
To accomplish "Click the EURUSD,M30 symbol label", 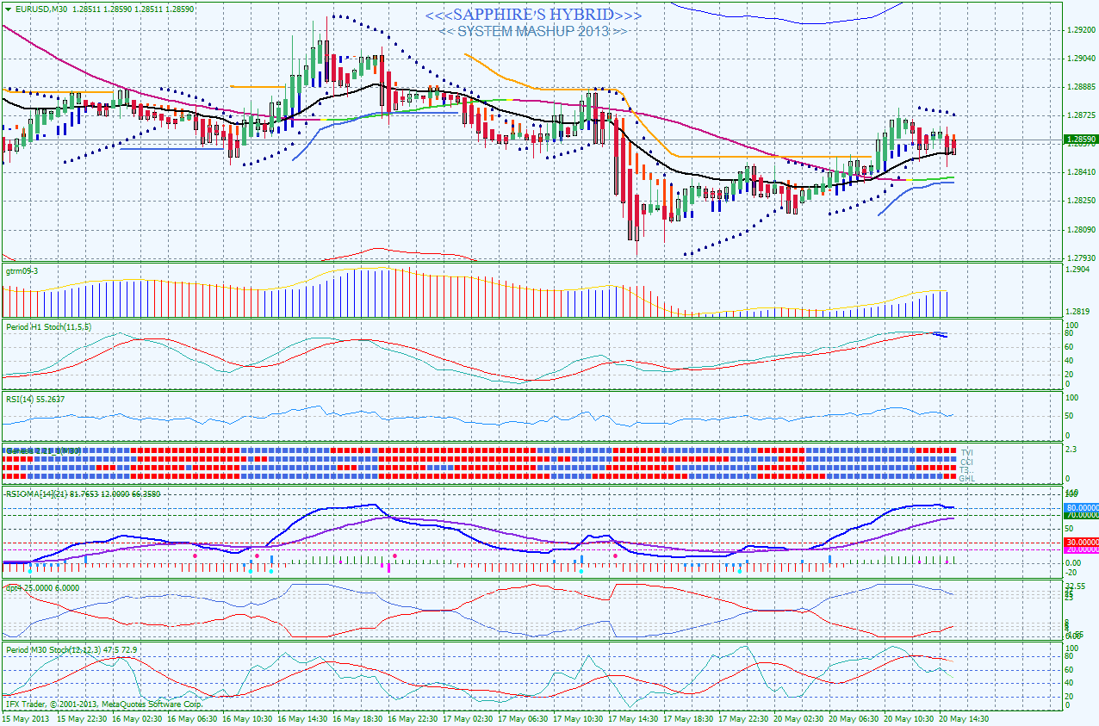I will [42, 9].
